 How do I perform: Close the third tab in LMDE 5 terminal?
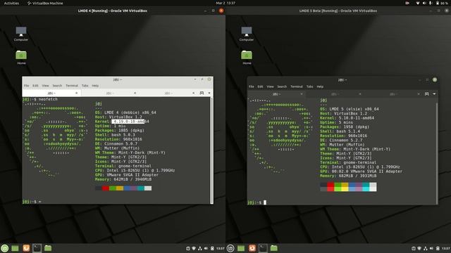[x=419, y=93]
